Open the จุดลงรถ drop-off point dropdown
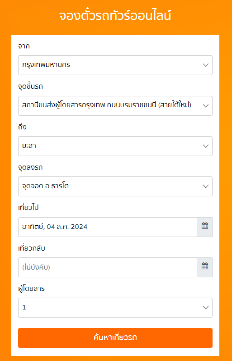232x361 pixels. click(x=115, y=186)
